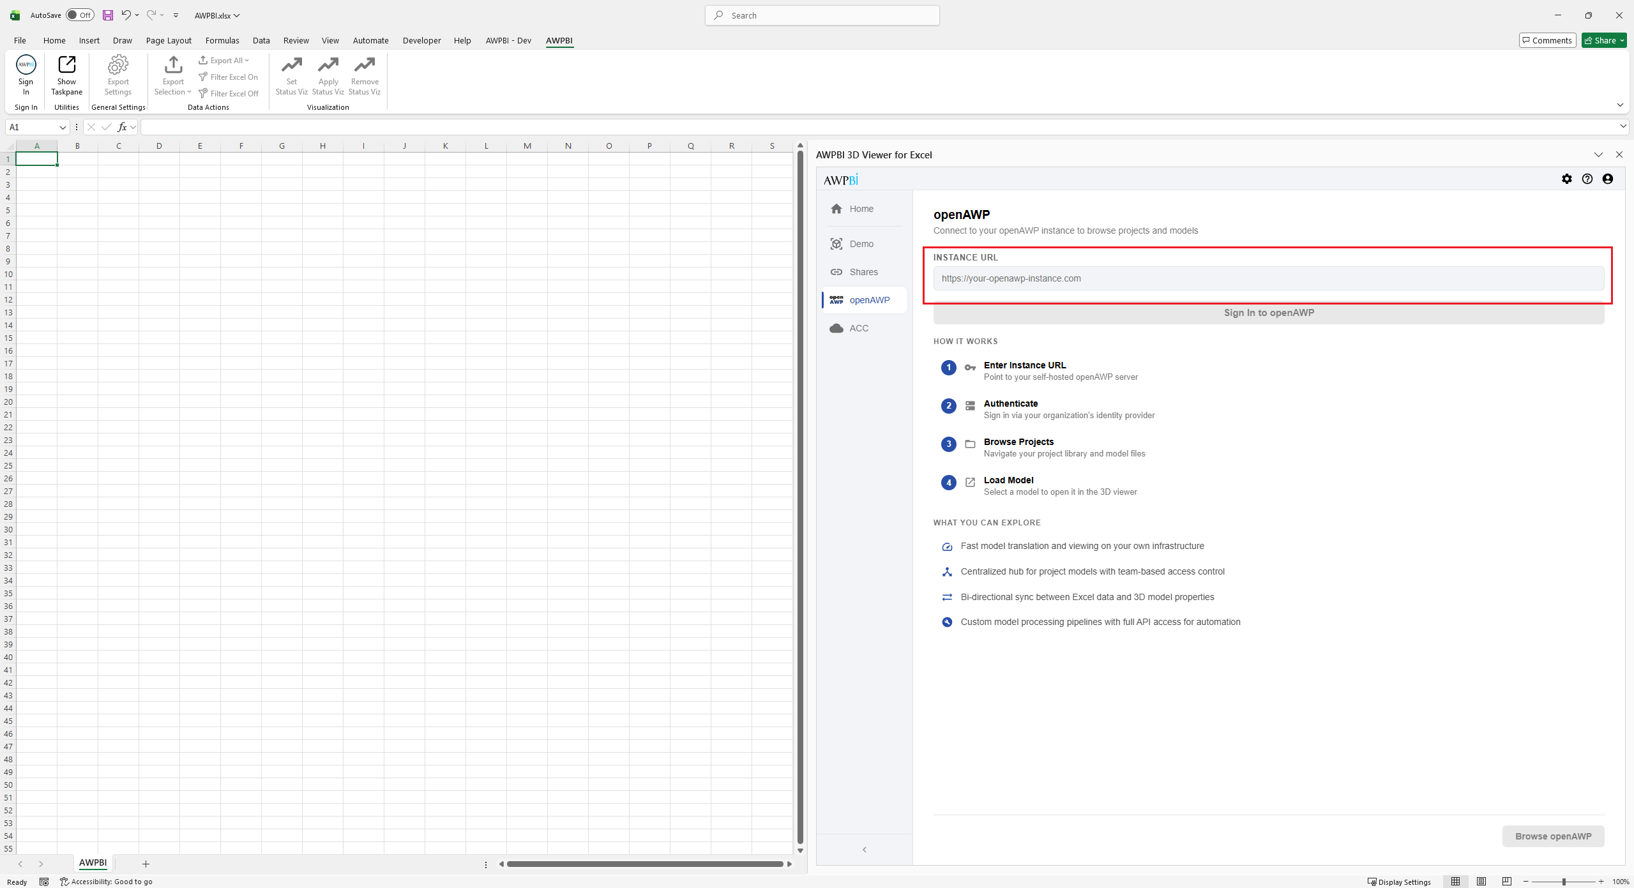The width and height of the screenshot is (1634, 888).
Task: Open Shares in the taskpane sidebar
Action: pos(865,272)
